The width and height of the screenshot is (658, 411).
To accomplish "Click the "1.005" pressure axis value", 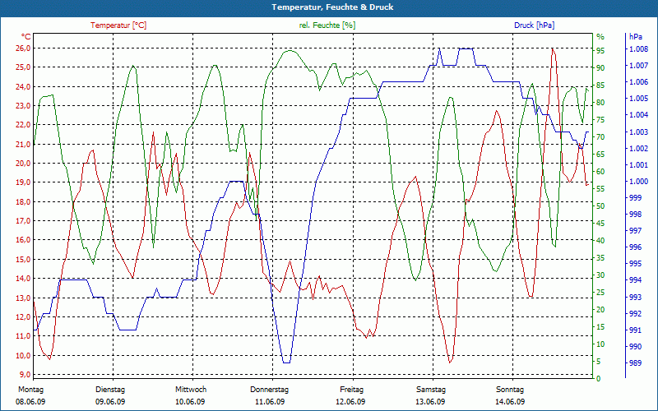I will 638,99.
